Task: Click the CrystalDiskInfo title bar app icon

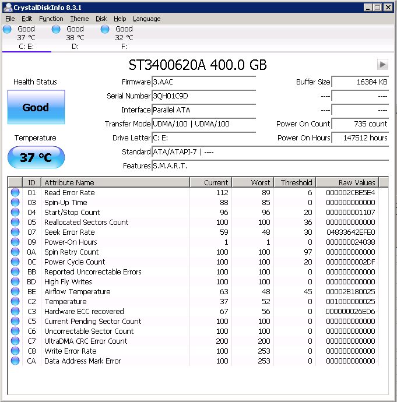Action: tap(8, 8)
